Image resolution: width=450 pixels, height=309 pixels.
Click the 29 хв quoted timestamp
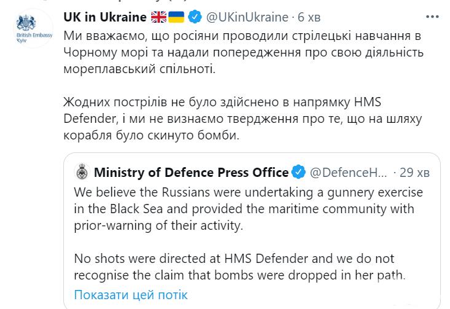point(414,173)
